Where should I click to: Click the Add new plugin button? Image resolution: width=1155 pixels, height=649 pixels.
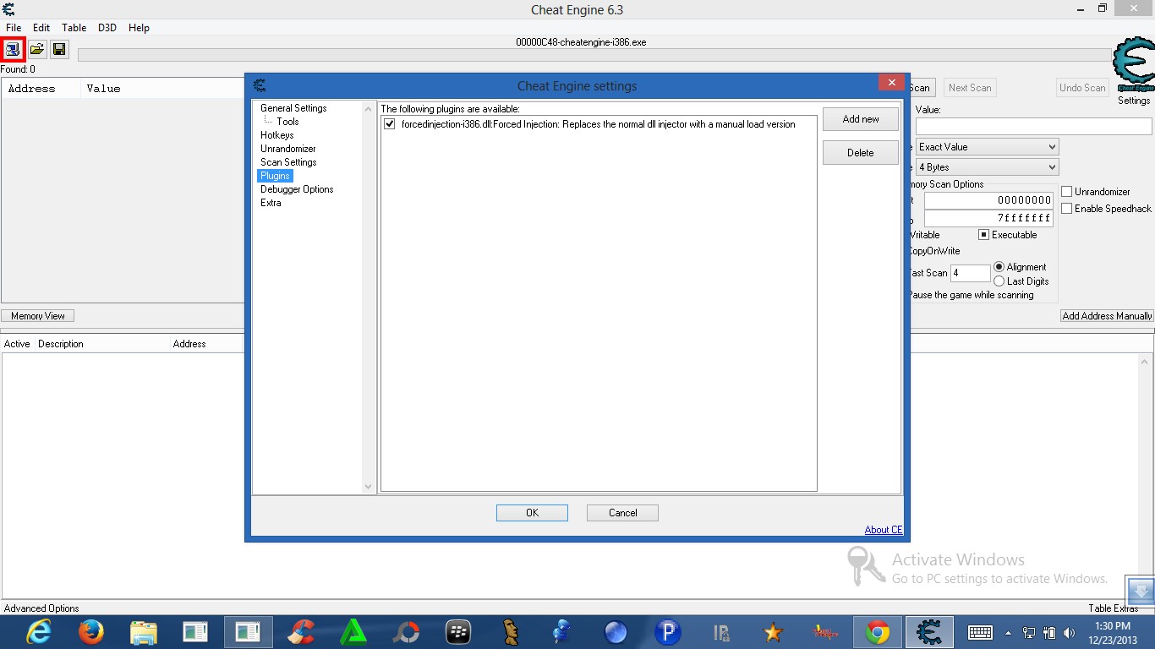pyautogui.click(x=860, y=118)
